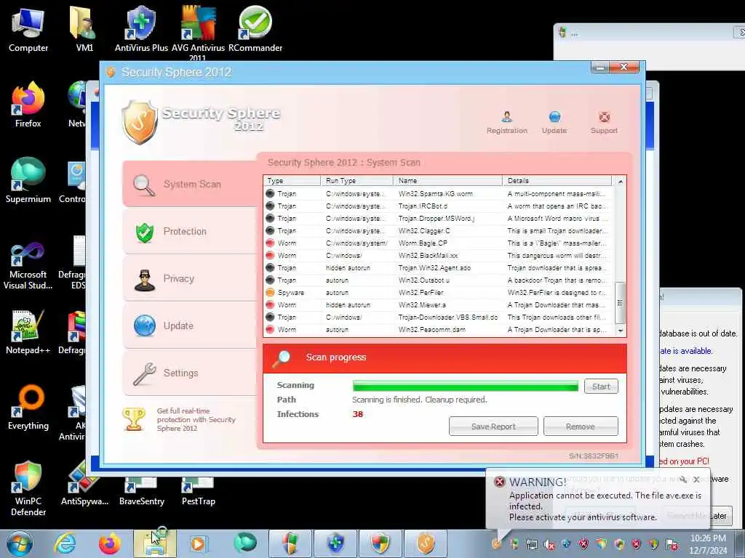Open Supermium desktop shortcut

pyautogui.click(x=28, y=180)
